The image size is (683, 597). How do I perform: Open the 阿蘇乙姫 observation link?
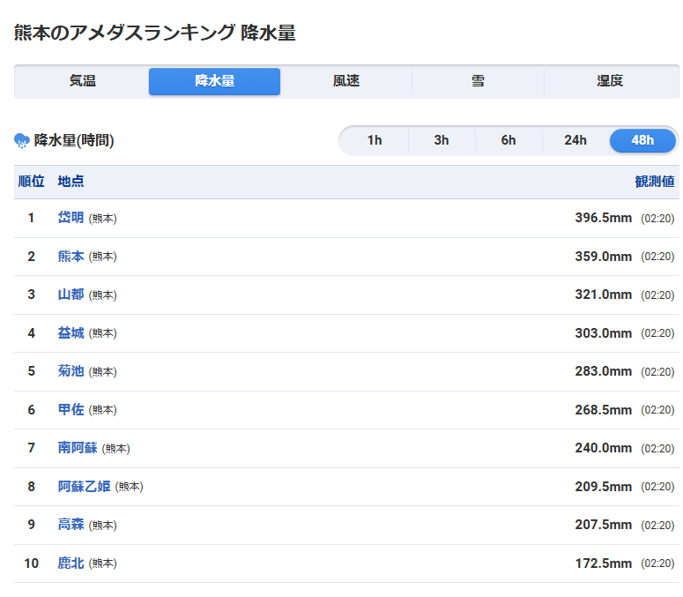tap(84, 487)
